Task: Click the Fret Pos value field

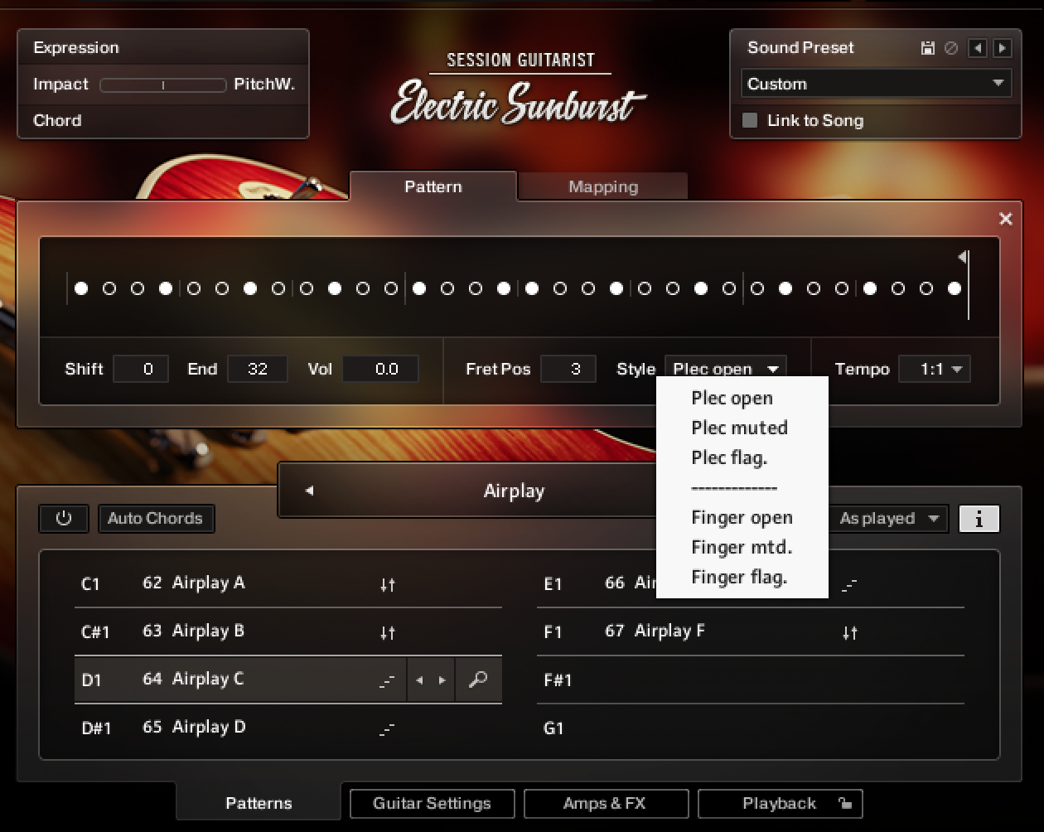Action: (568, 369)
